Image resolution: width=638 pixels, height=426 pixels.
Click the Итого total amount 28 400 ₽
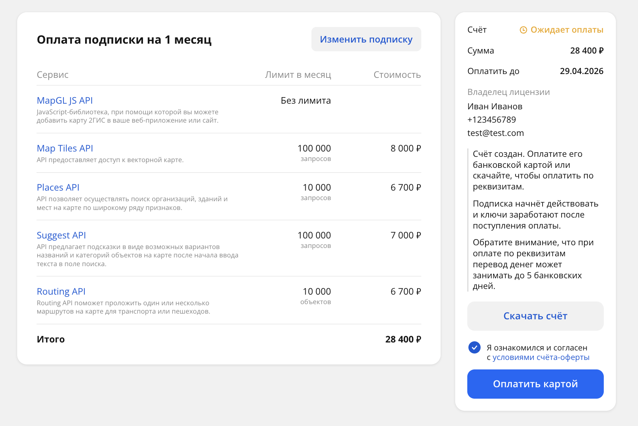(x=403, y=339)
